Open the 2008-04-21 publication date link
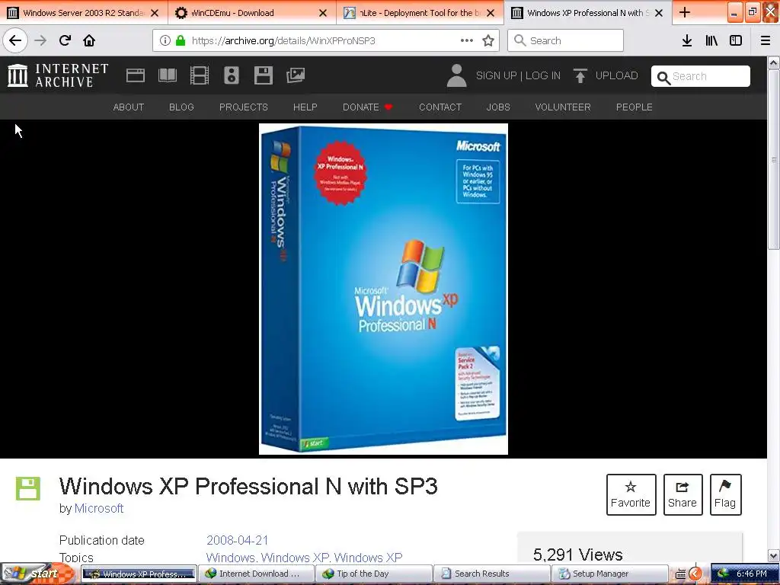The height and width of the screenshot is (585, 780). (238, 540)
